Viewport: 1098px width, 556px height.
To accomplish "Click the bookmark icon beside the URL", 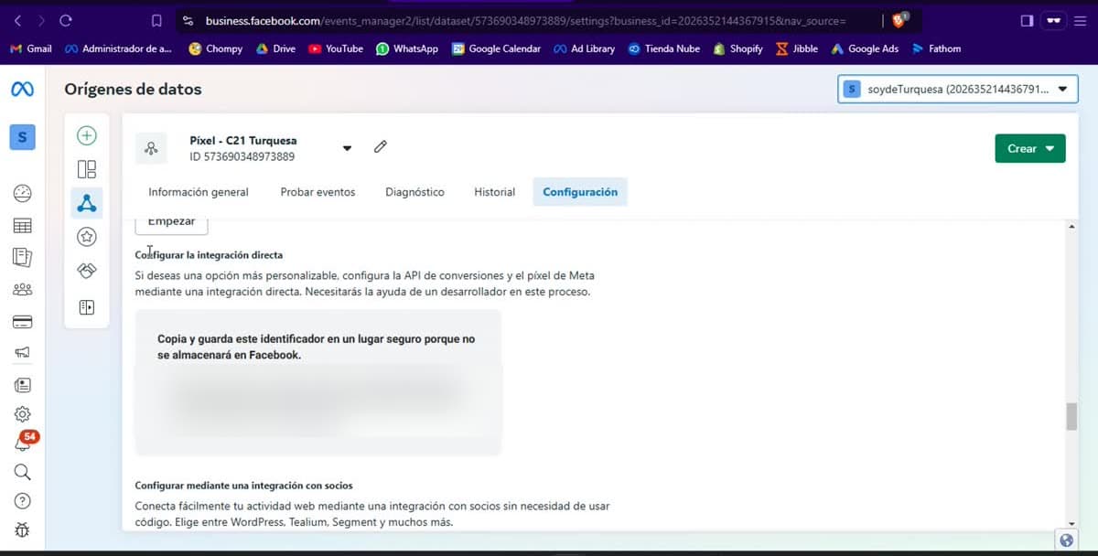I will 156,20.
